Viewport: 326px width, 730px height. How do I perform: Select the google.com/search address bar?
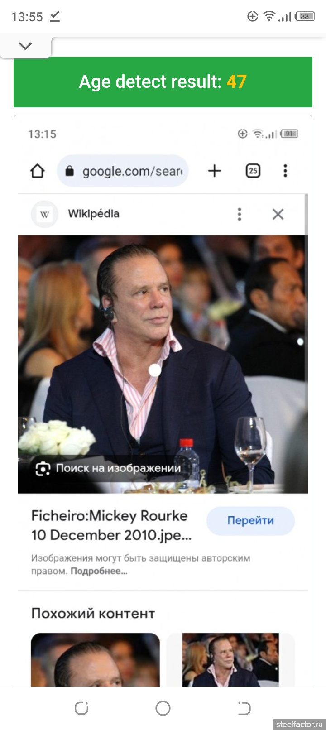pos(123,171)
